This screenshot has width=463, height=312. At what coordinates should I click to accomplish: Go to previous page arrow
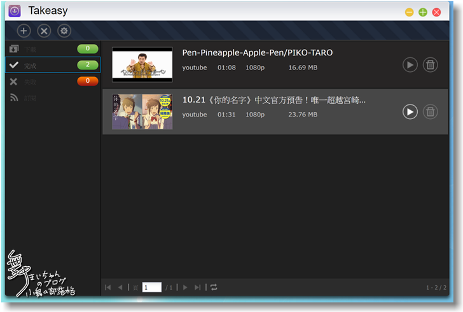click(x=120, y=287)
